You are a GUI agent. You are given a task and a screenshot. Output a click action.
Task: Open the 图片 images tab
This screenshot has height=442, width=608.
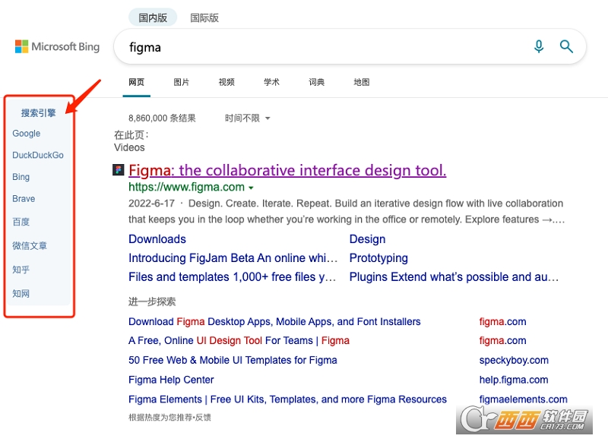[182, 82]
